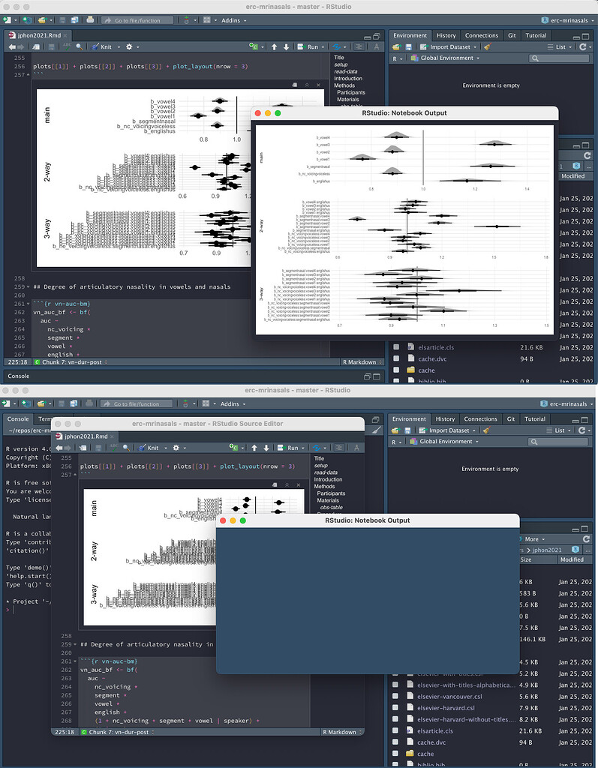The height and width of the screenshot is (768, 598).
Task: Click back navigation arrow in top window editor
Action: [x=12, y=46]
